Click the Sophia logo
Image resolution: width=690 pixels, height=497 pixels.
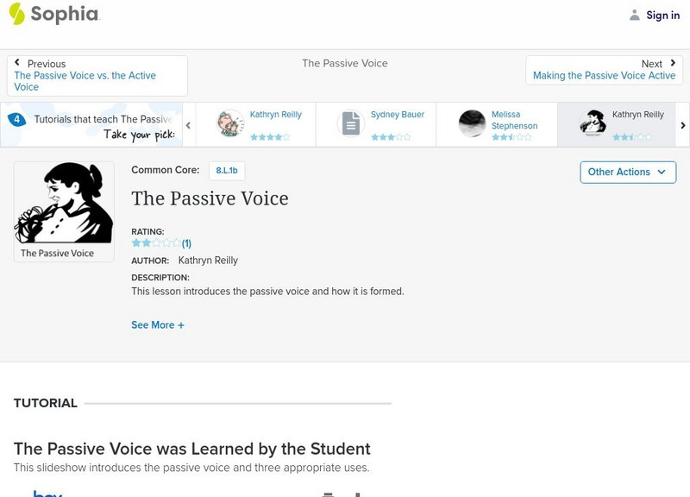pos(53,15)
